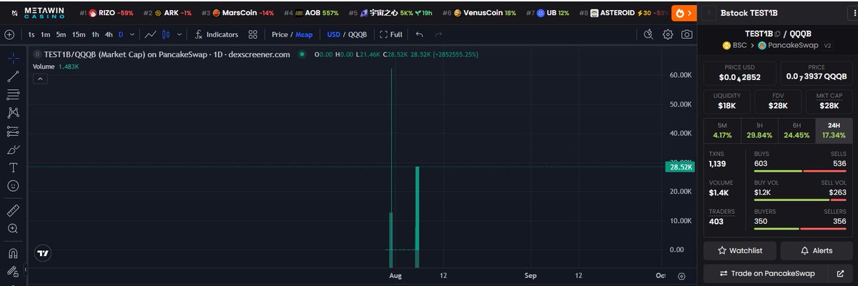Copy the TEST1B token address icon

coord(777,34)
